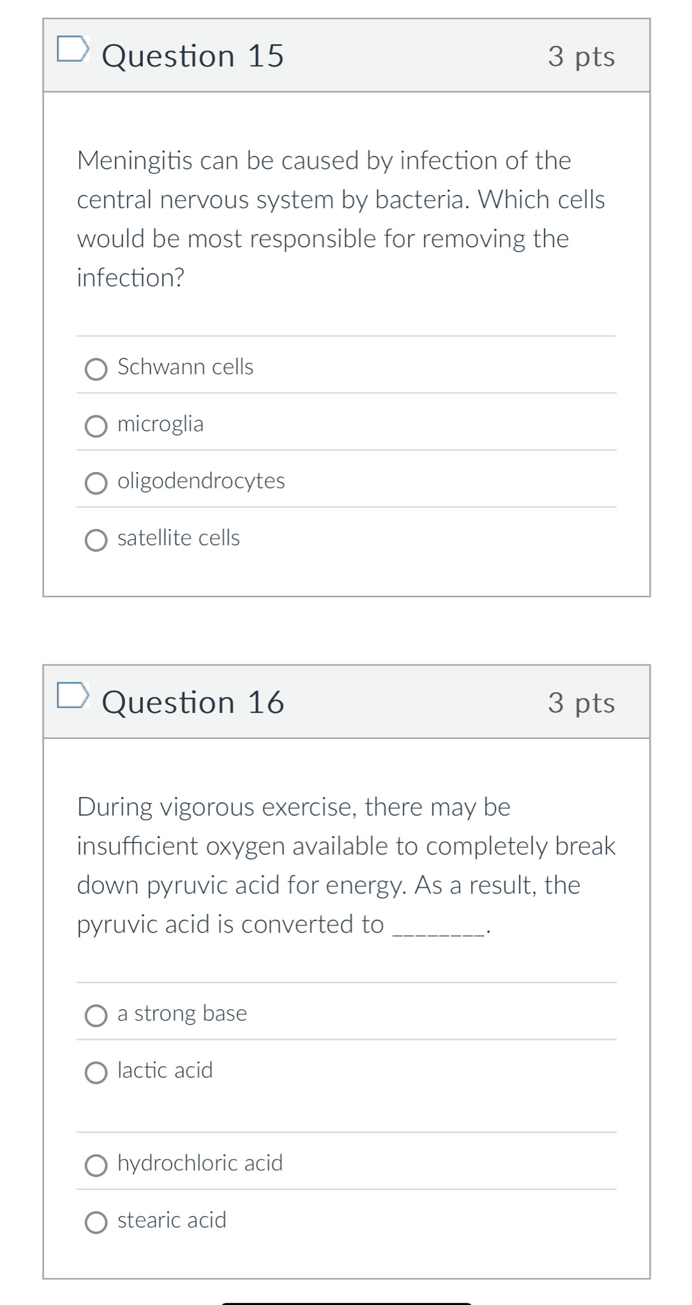
Task: Pick the oligodendrocytes radio button
Action: point(96,484)
